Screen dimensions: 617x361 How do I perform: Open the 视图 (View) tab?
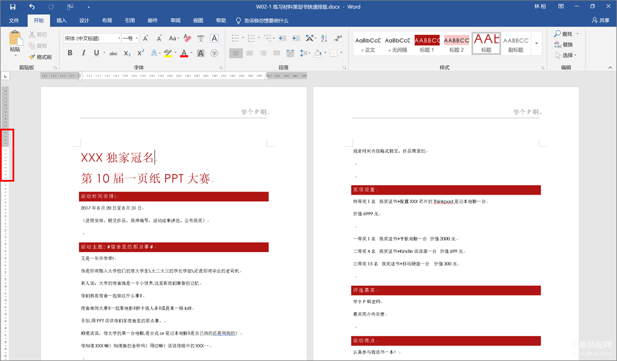point(198,20)
